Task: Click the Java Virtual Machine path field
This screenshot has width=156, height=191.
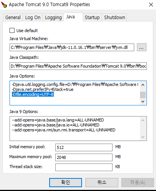Action: click(x=72, y=47)
